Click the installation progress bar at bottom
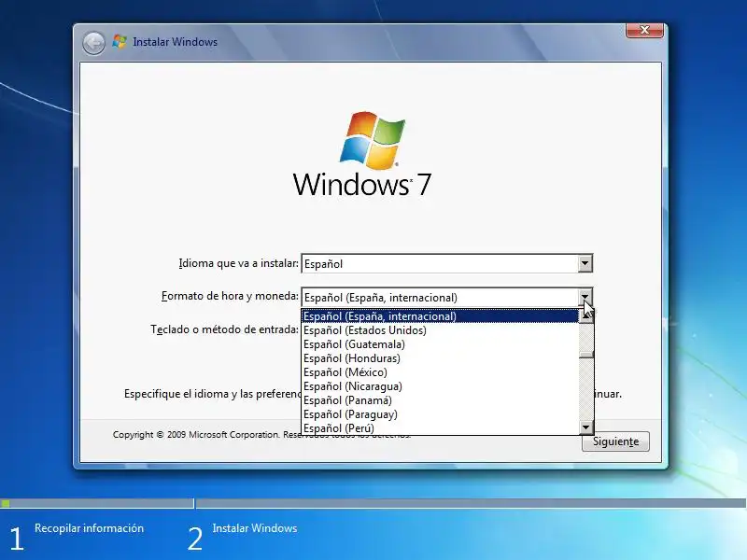Screen dimensions: 747x560 pos(373,503)
